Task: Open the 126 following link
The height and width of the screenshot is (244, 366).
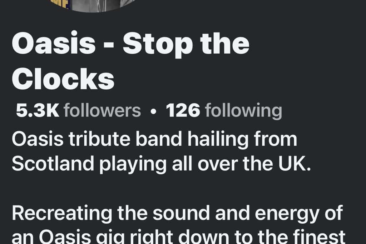Action: [224, 111]
